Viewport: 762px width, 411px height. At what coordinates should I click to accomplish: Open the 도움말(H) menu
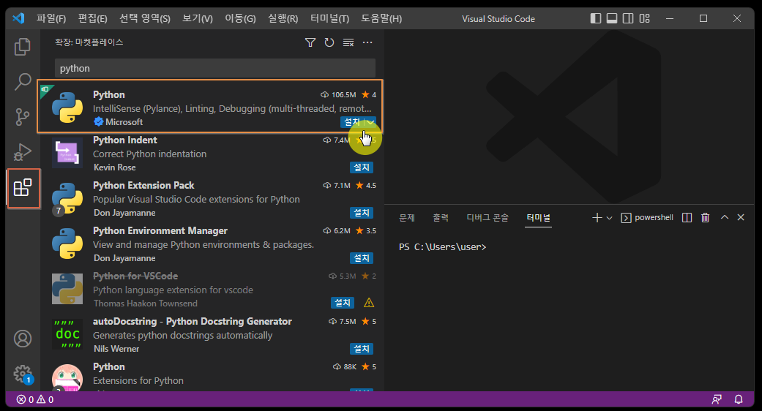381,19
